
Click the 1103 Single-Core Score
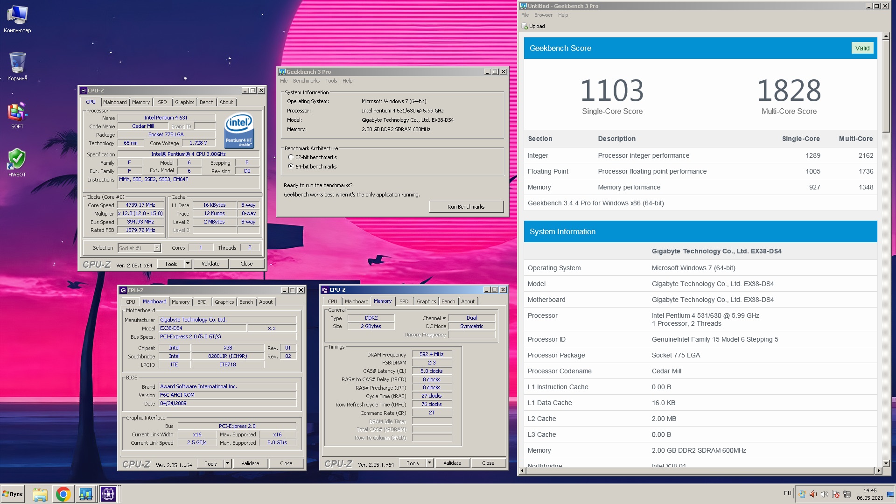(612, 91)
